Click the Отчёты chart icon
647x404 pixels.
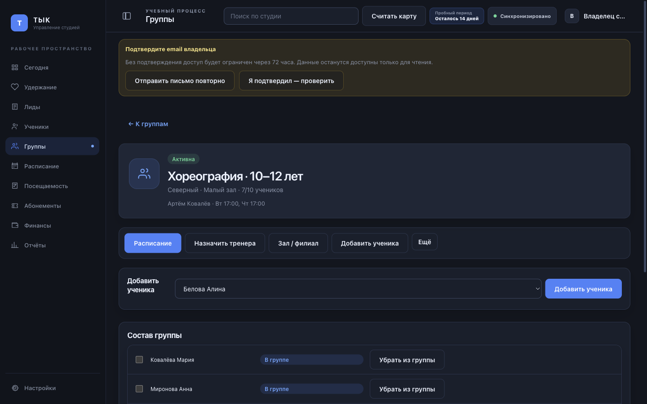point(15,245)
